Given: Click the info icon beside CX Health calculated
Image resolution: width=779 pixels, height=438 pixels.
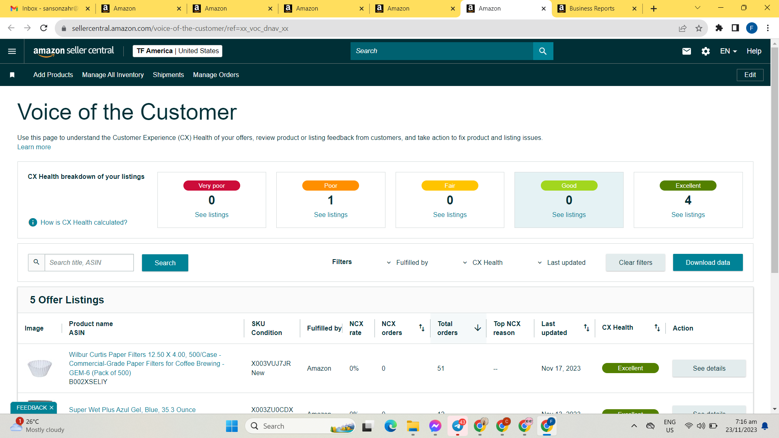Looking at the screenshot, I should 33,222.
